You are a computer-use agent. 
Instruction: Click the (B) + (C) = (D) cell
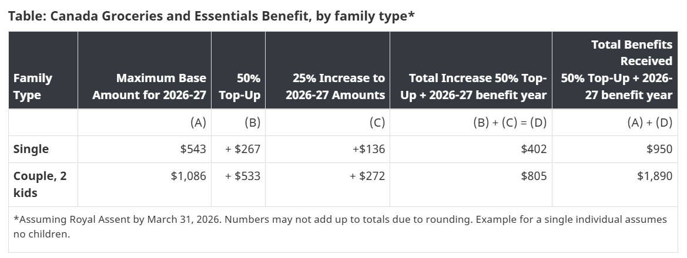510,122
